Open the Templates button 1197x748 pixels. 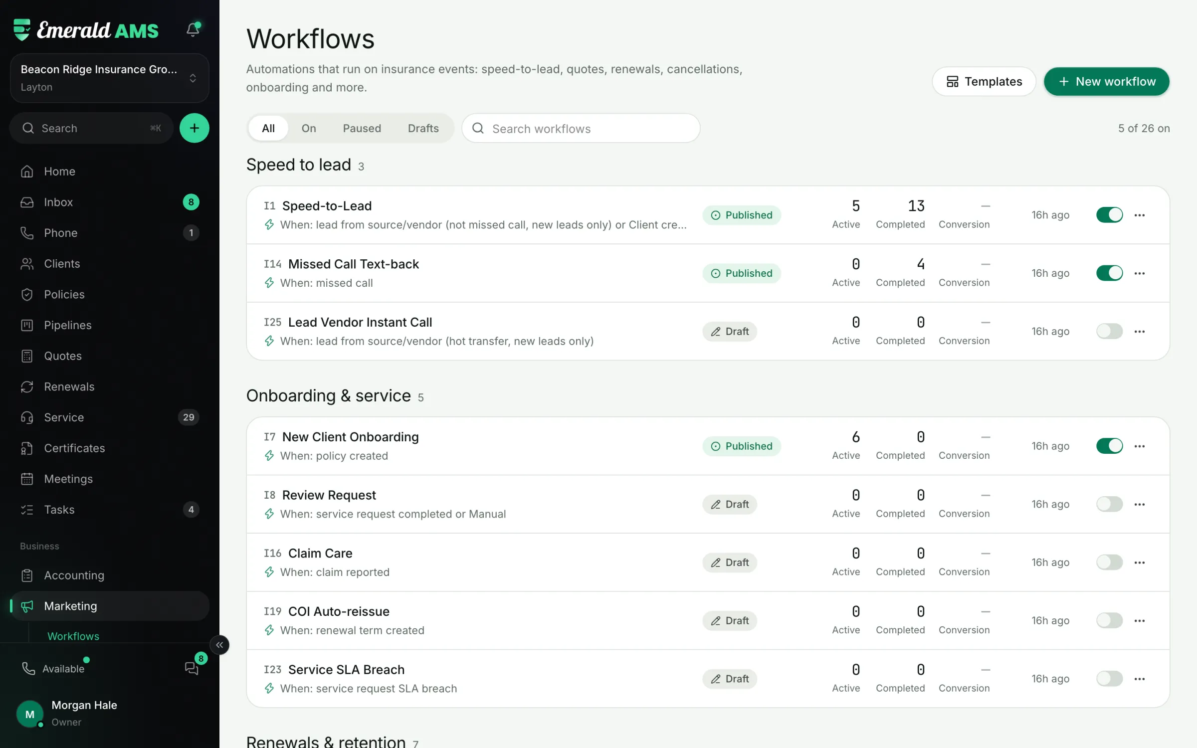[x=984, y=81]
